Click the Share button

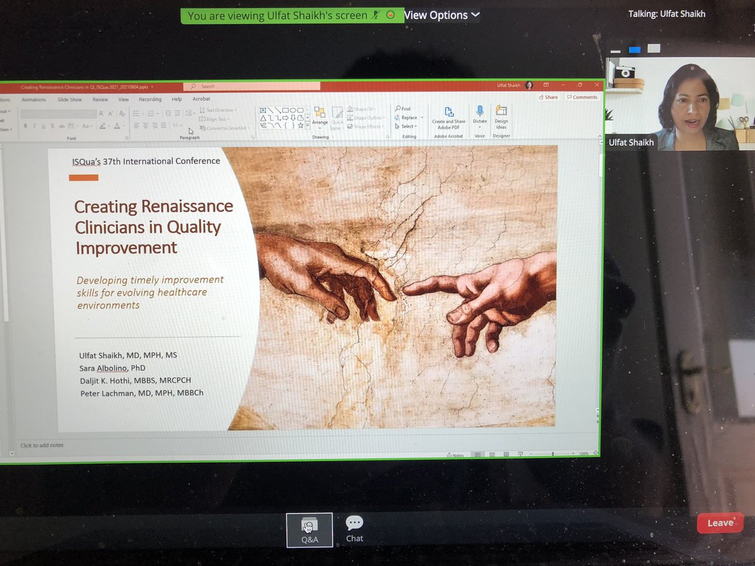coord(548,97)
